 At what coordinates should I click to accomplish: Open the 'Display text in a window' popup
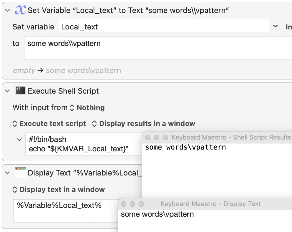tap(58, 190)
